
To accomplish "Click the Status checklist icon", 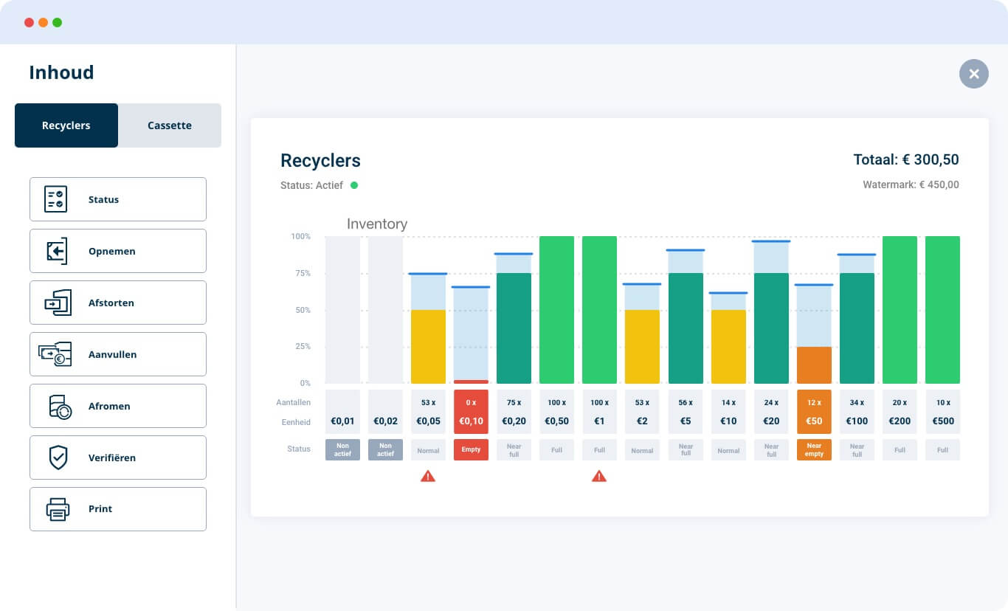I will (55, 199).
